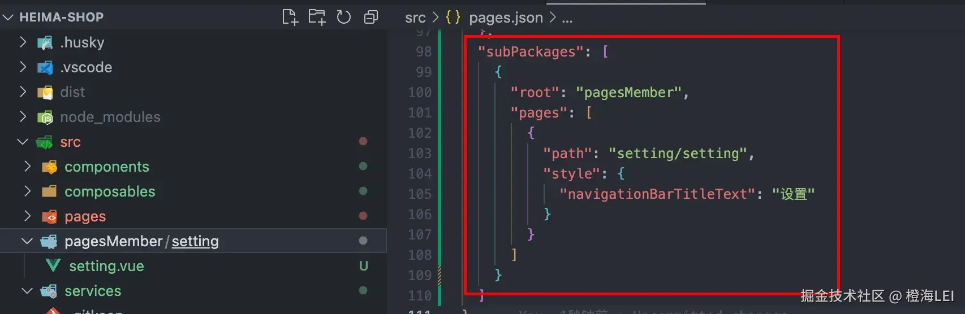Screen dimensions: 965x314
Task: Click the Vue icon beside setting.vue
Action: click(x=53, y=266)
